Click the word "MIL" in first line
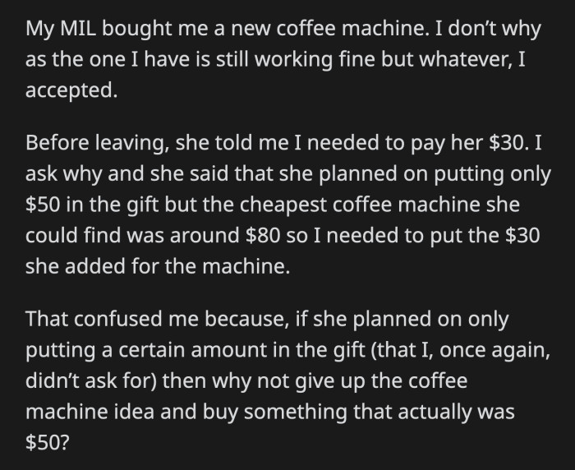 point(78,29)
